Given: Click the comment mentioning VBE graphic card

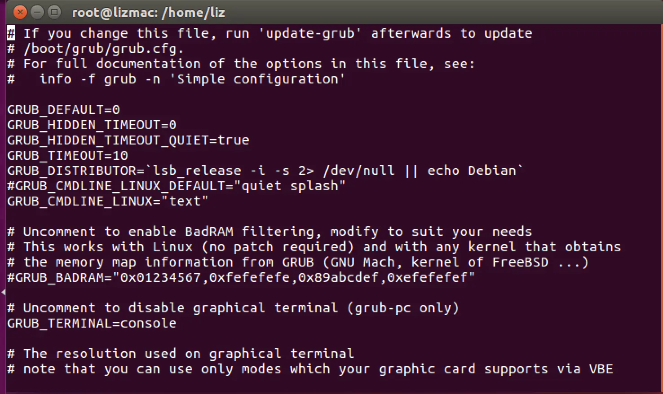Looking at the screenshot, I should (x=310, y=369).
